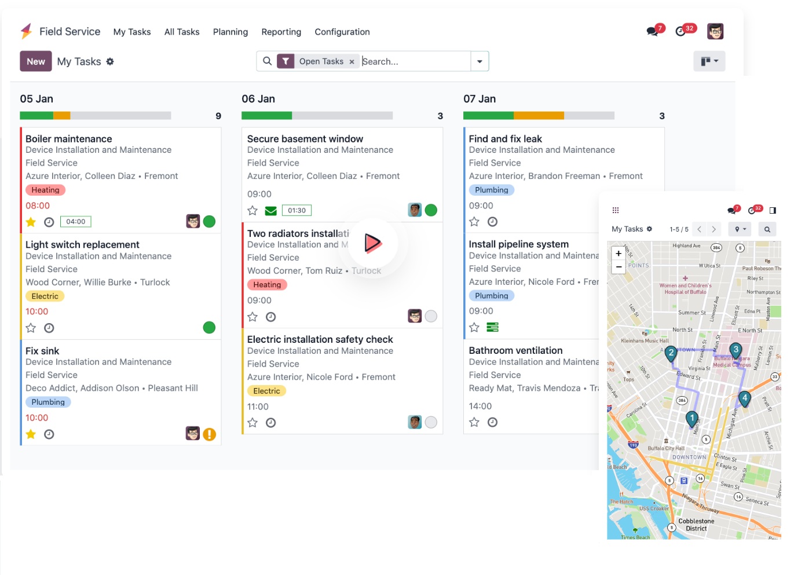Unstar the Boiler maintenance task
The width and height of the screenshot is (805, 575).
click(x=31, y=222)
